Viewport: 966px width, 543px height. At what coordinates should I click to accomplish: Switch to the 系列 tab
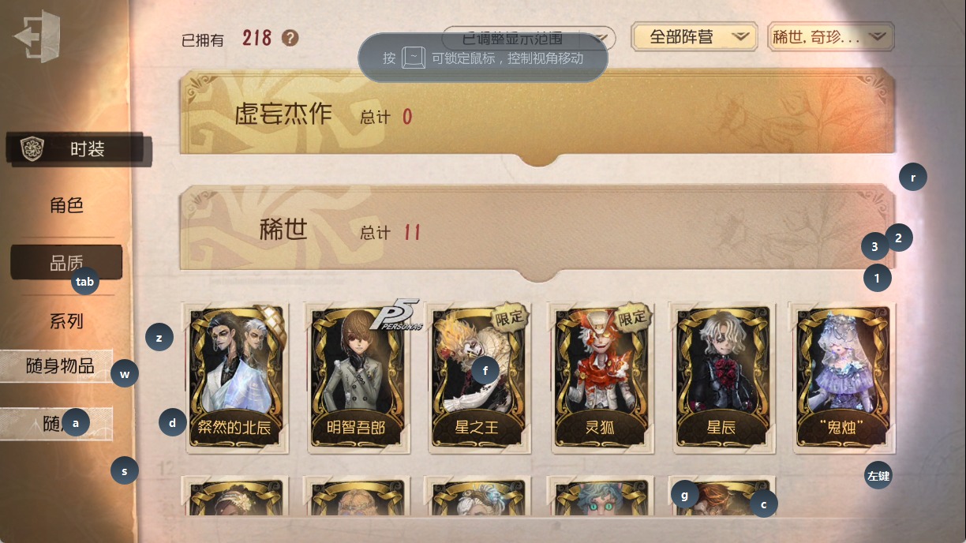(67, 321)
